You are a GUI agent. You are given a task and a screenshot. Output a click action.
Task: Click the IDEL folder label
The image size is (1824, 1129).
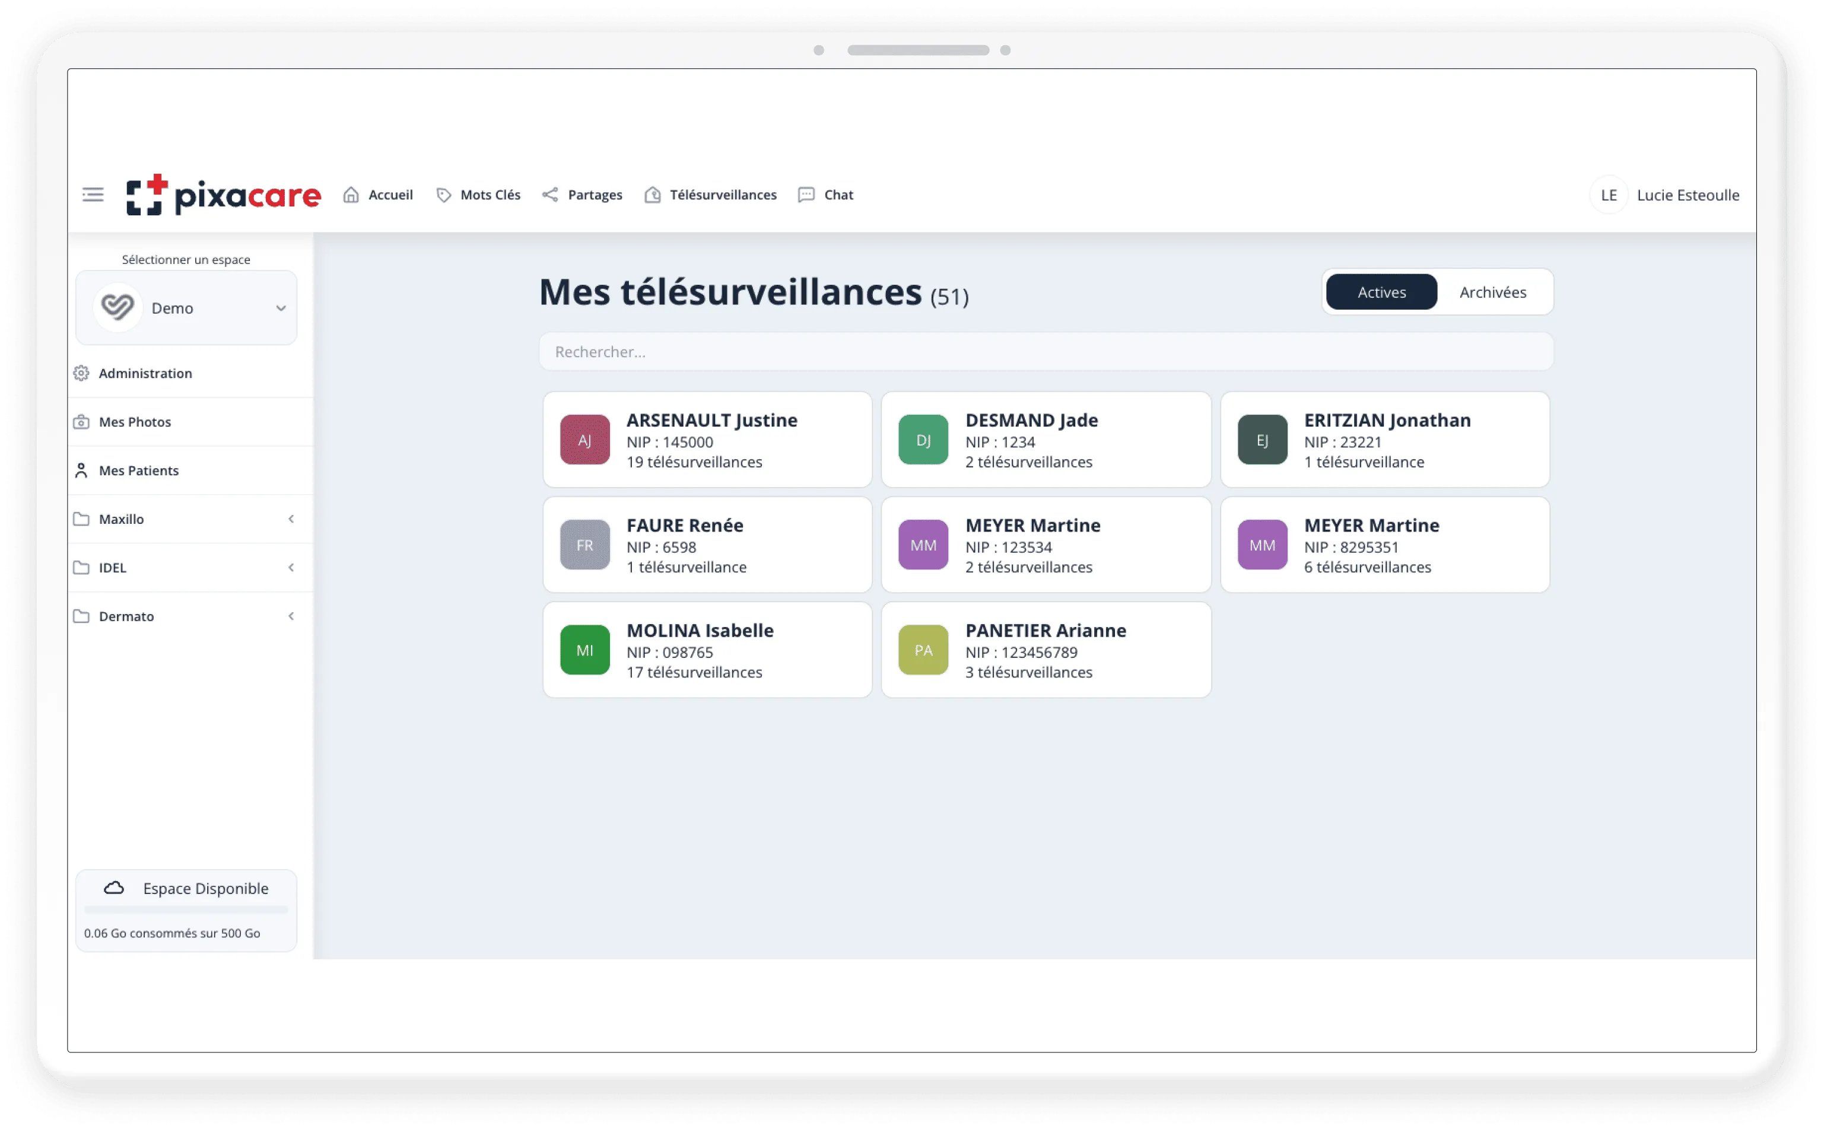113,568
